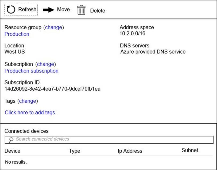Click change link next to Subscription
Viewport: 217px width, 170px height.
click(45, 64)
